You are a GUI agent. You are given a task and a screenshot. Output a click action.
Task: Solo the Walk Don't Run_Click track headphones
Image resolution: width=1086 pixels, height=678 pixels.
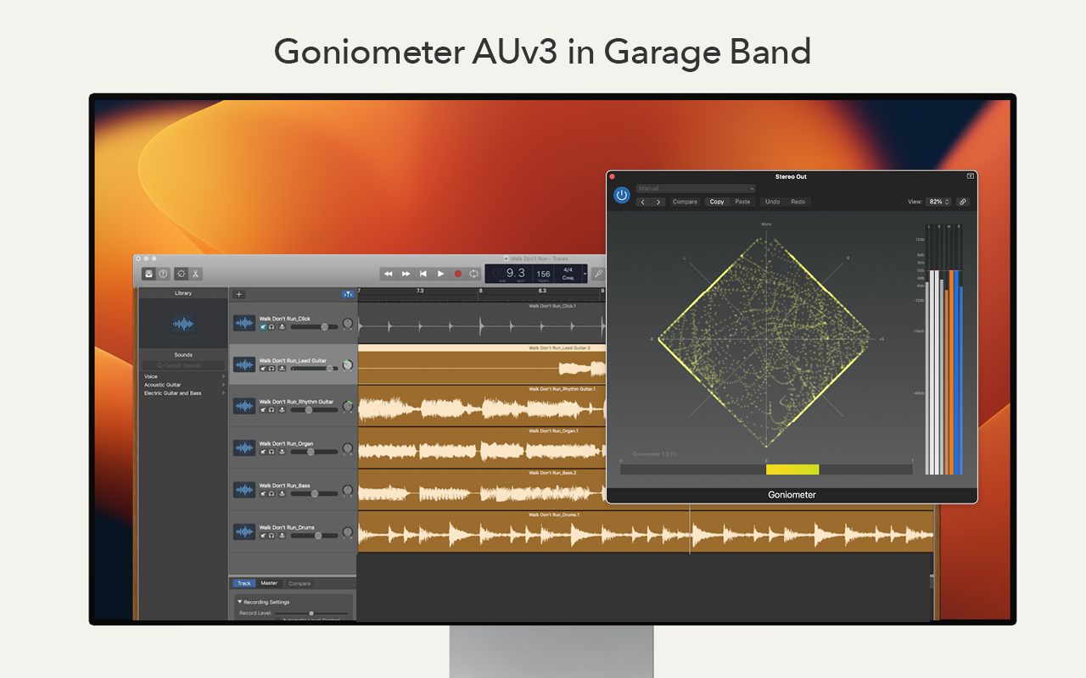pos(271,326)
